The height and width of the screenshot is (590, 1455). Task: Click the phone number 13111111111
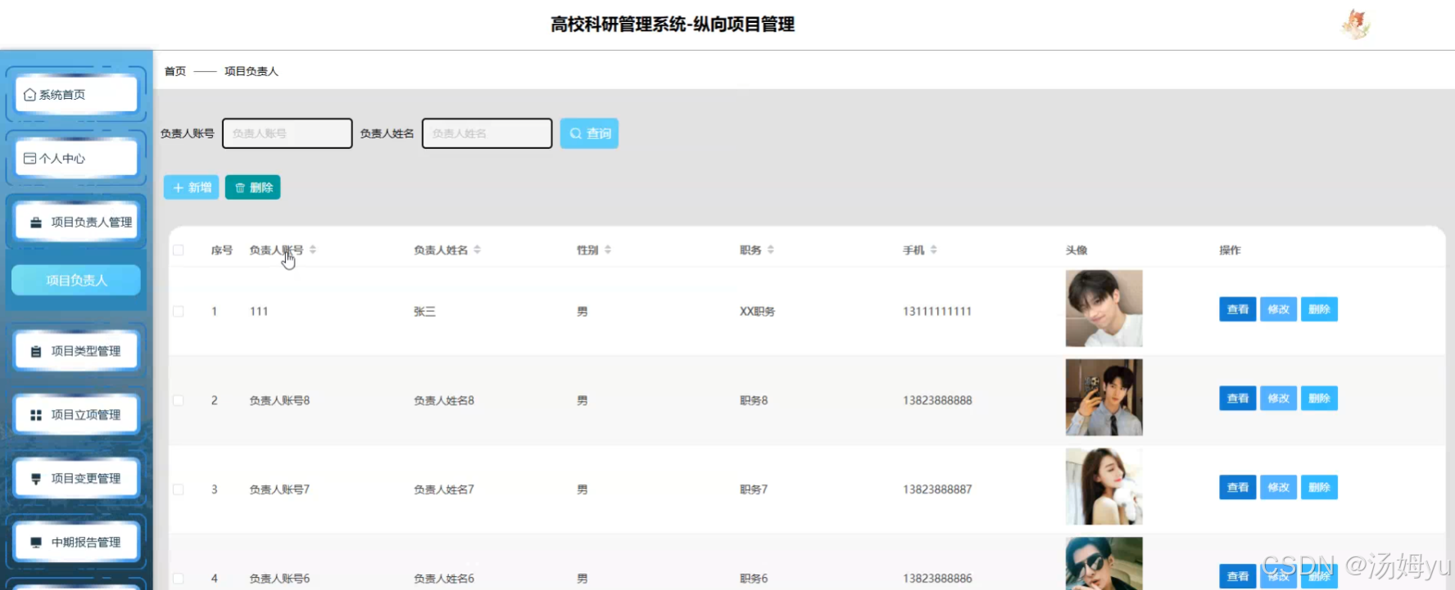coord(937,312)
